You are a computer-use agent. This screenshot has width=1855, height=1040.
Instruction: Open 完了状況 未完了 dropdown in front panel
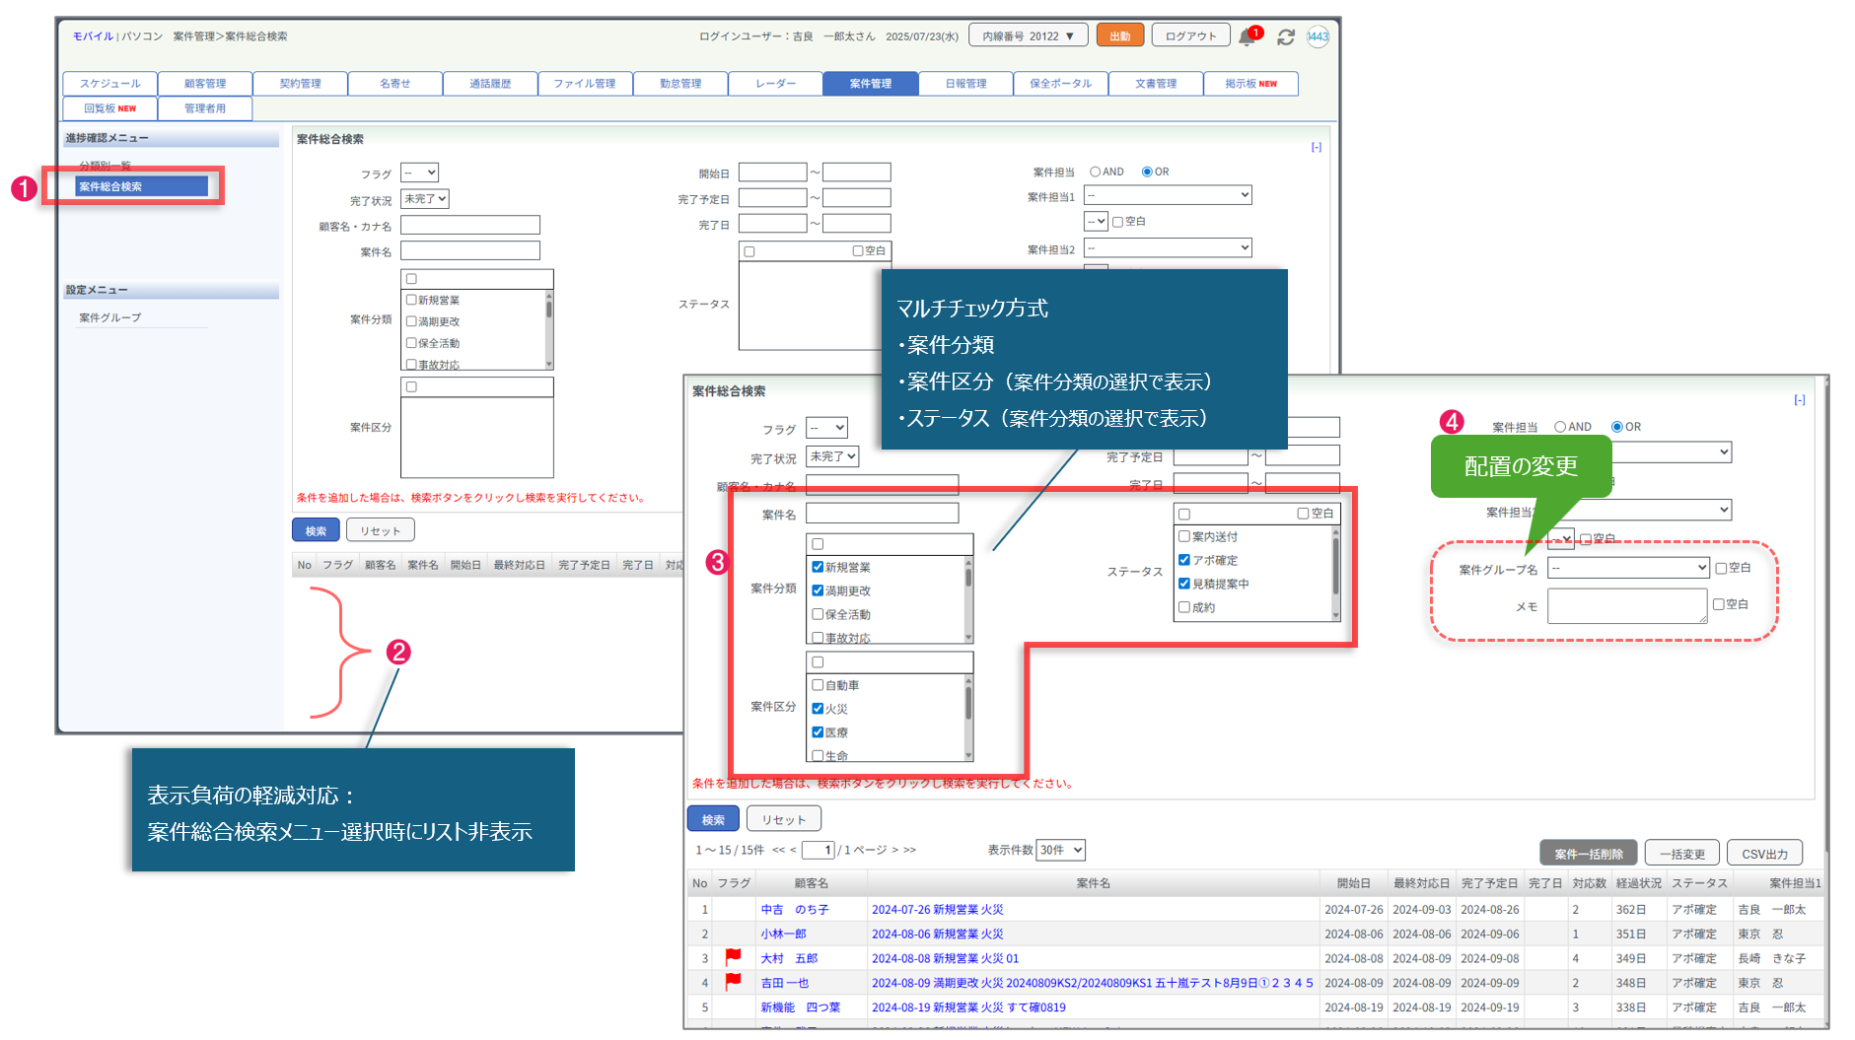pyautogui.click(x=832, y=456)
